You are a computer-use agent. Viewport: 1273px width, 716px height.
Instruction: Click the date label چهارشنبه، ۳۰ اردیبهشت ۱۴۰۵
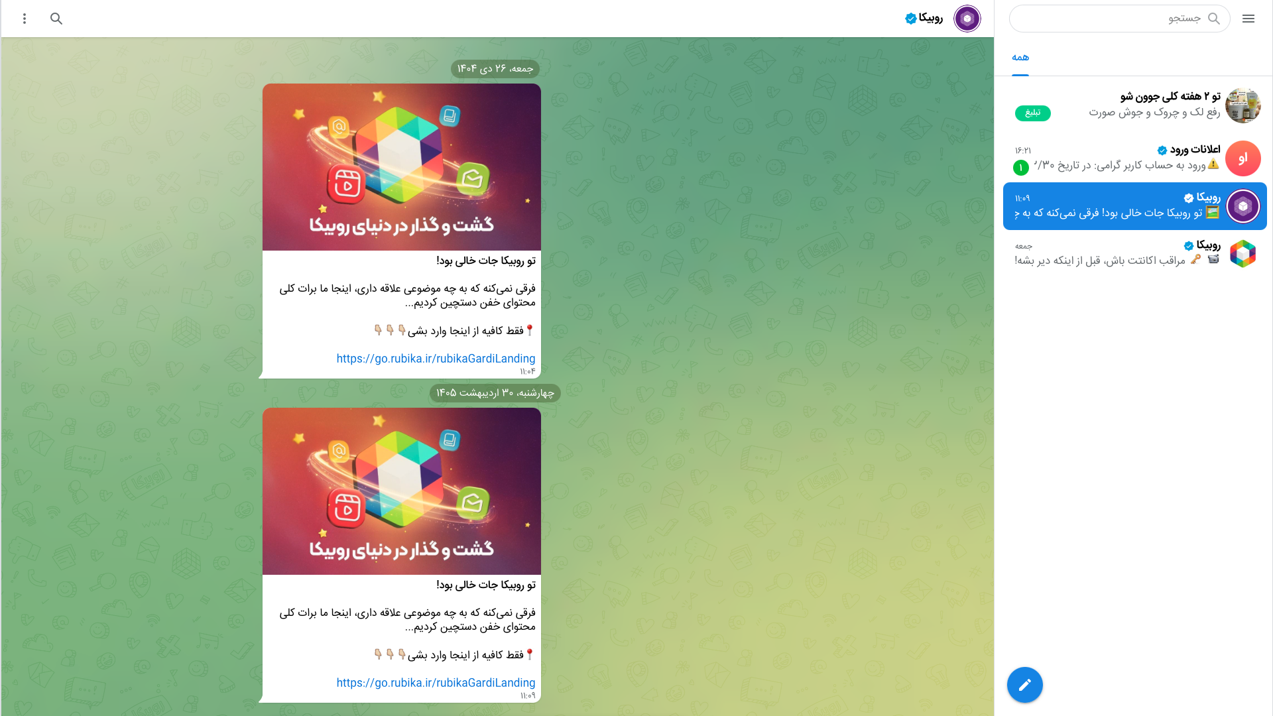495,393
